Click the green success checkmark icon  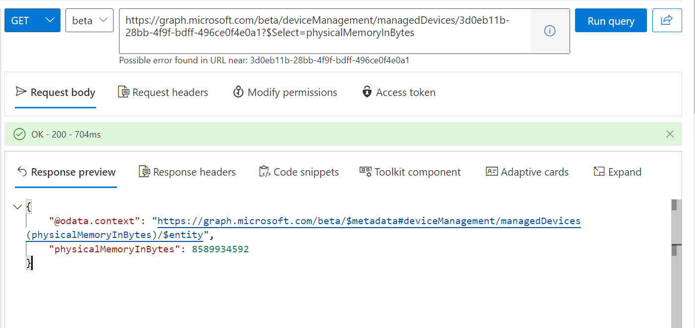(x=19, y=134)
